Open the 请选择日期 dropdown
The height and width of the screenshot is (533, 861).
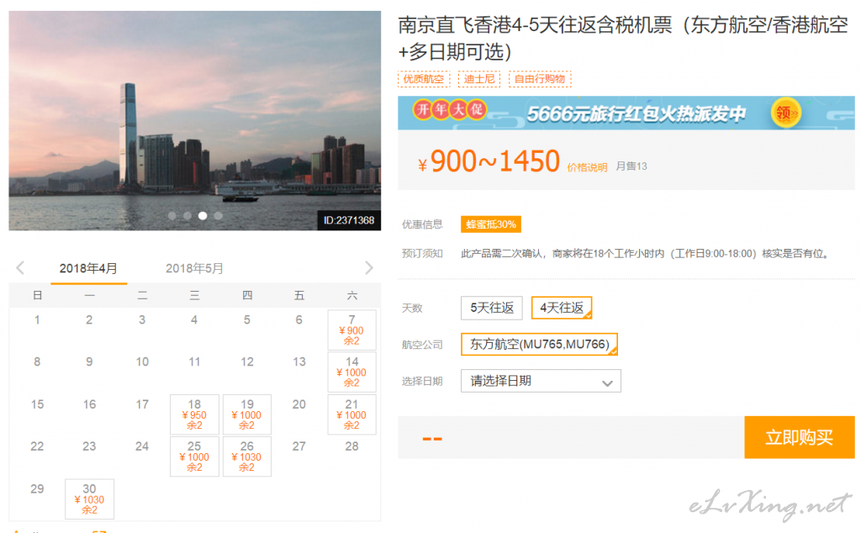[x=541, y=381]
